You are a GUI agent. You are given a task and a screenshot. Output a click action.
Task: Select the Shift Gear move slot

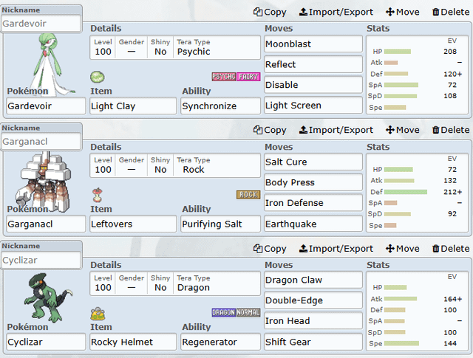(x=313, y=342)
